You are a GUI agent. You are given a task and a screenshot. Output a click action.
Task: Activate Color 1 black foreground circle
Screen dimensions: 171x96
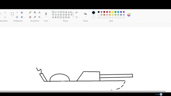[94, 13]
